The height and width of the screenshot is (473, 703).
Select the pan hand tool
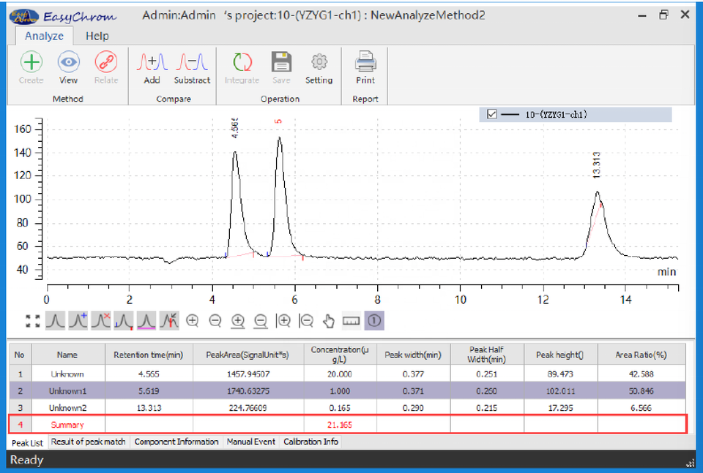point(329,321)
